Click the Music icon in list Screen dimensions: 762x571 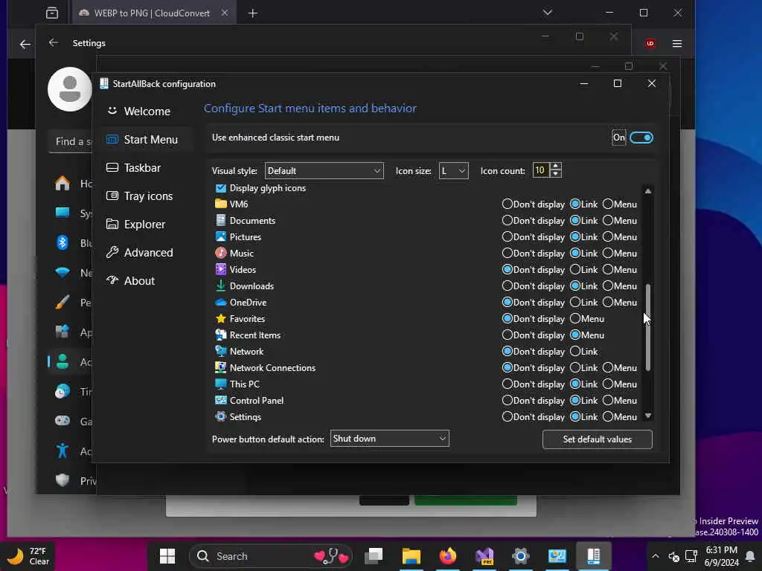point(220,253)
